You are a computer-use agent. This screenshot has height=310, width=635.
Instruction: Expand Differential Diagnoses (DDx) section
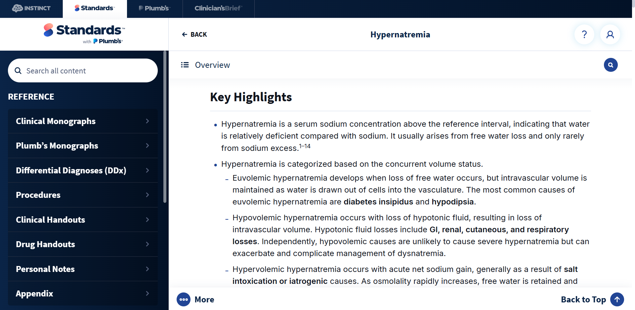[x=83, y=170]
